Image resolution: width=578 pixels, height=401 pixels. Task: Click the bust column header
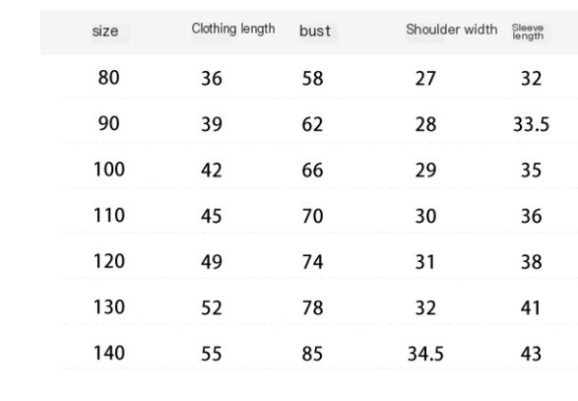click(315, 31)
